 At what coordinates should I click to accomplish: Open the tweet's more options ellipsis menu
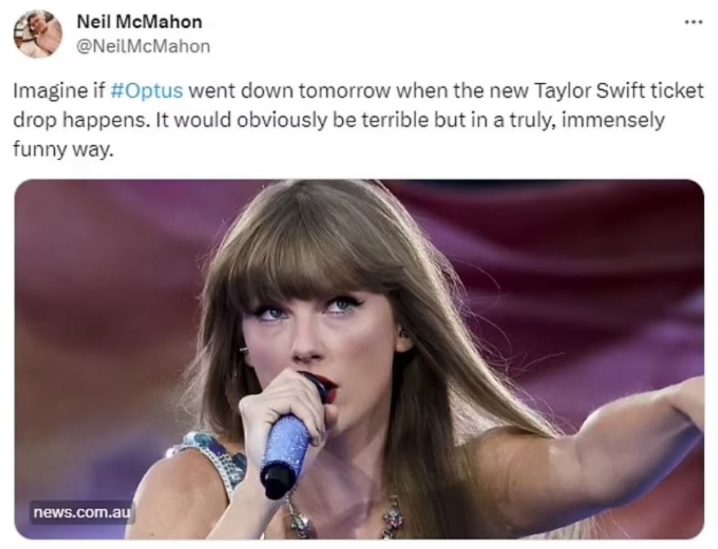pos(693,22)
